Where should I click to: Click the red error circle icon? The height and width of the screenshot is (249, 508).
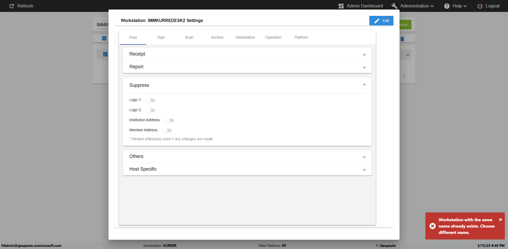pos(432,226)
